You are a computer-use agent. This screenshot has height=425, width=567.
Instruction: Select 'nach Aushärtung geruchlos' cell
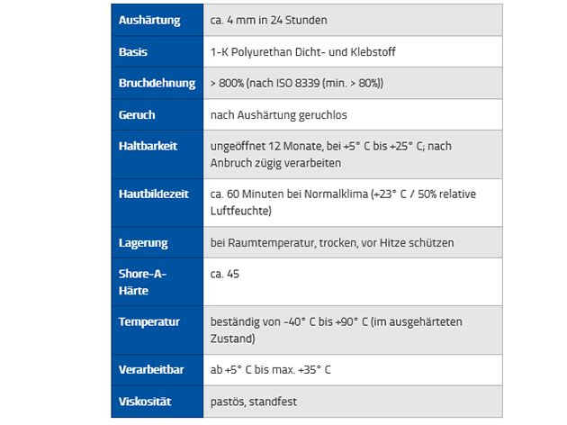pyautogui.click(x=353, y=114)
